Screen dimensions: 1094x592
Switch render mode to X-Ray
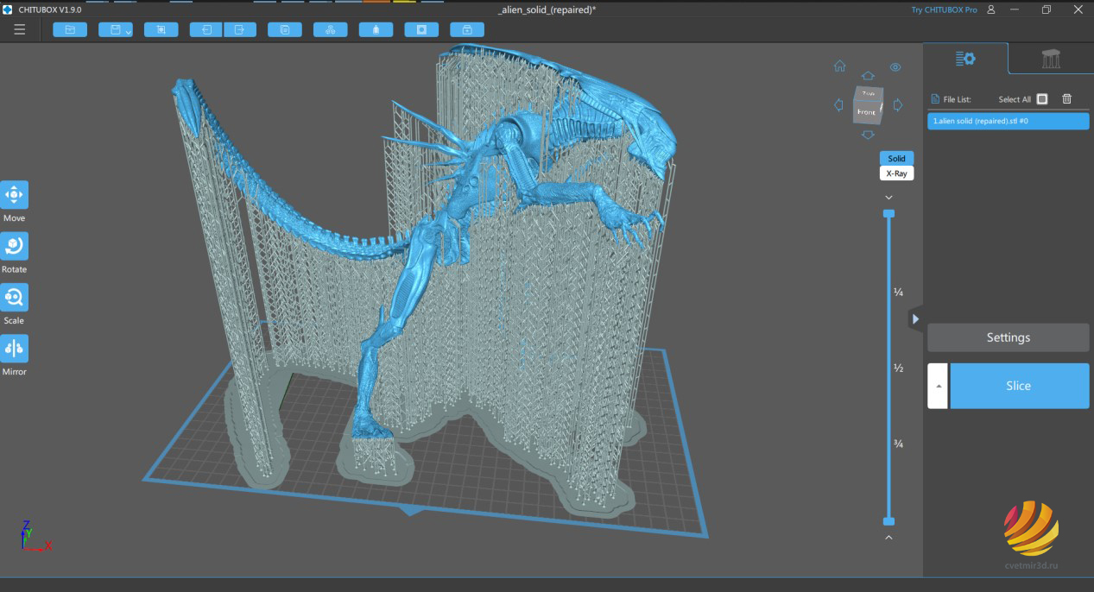tap(896, 173)
